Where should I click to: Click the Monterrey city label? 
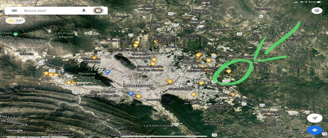pos(138,86)
